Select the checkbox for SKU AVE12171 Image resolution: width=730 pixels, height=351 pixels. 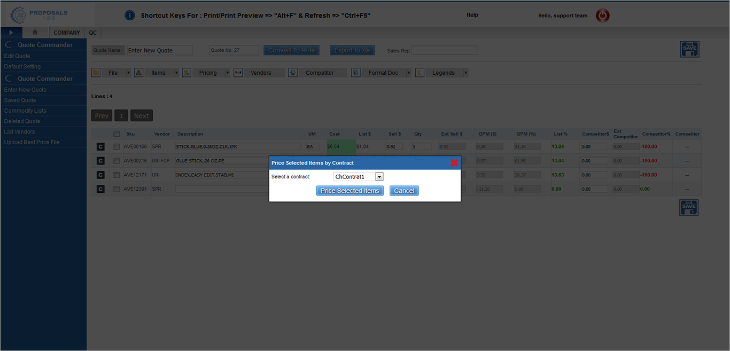117,175
